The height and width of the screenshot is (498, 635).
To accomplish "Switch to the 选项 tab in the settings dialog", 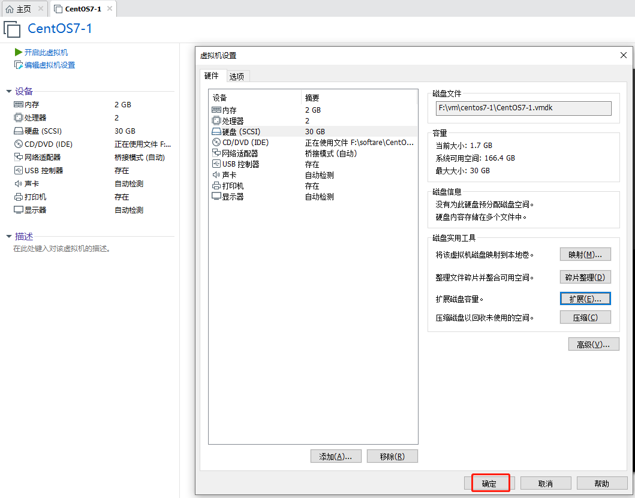I will click(237, 77).
